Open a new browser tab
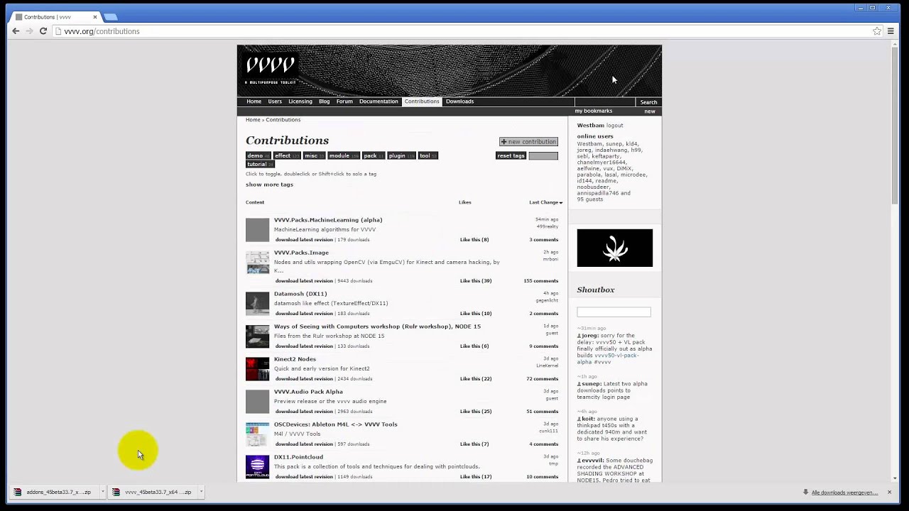This screenshot has width=909, height=511. 110,17
